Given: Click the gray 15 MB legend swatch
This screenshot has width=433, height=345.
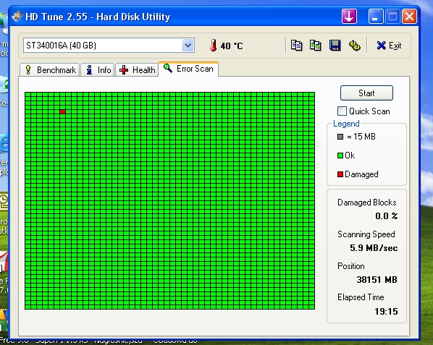Looking at the screenshot, I should [x=340, y=137].
